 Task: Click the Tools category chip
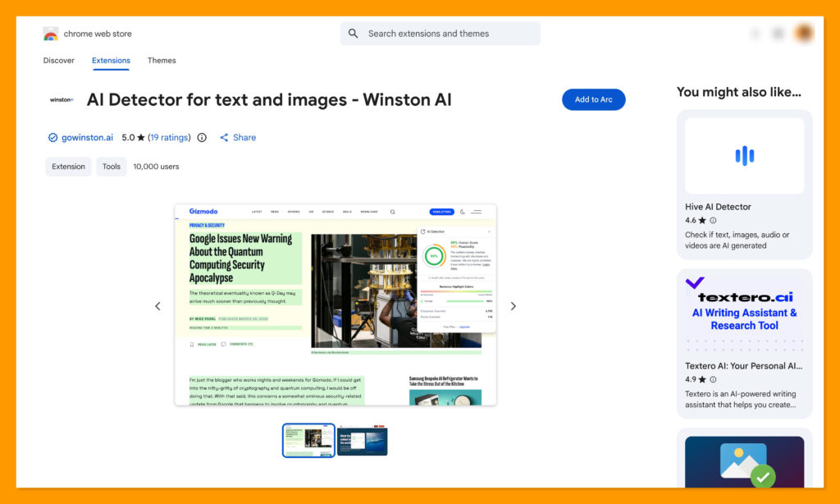pos(112,167)
